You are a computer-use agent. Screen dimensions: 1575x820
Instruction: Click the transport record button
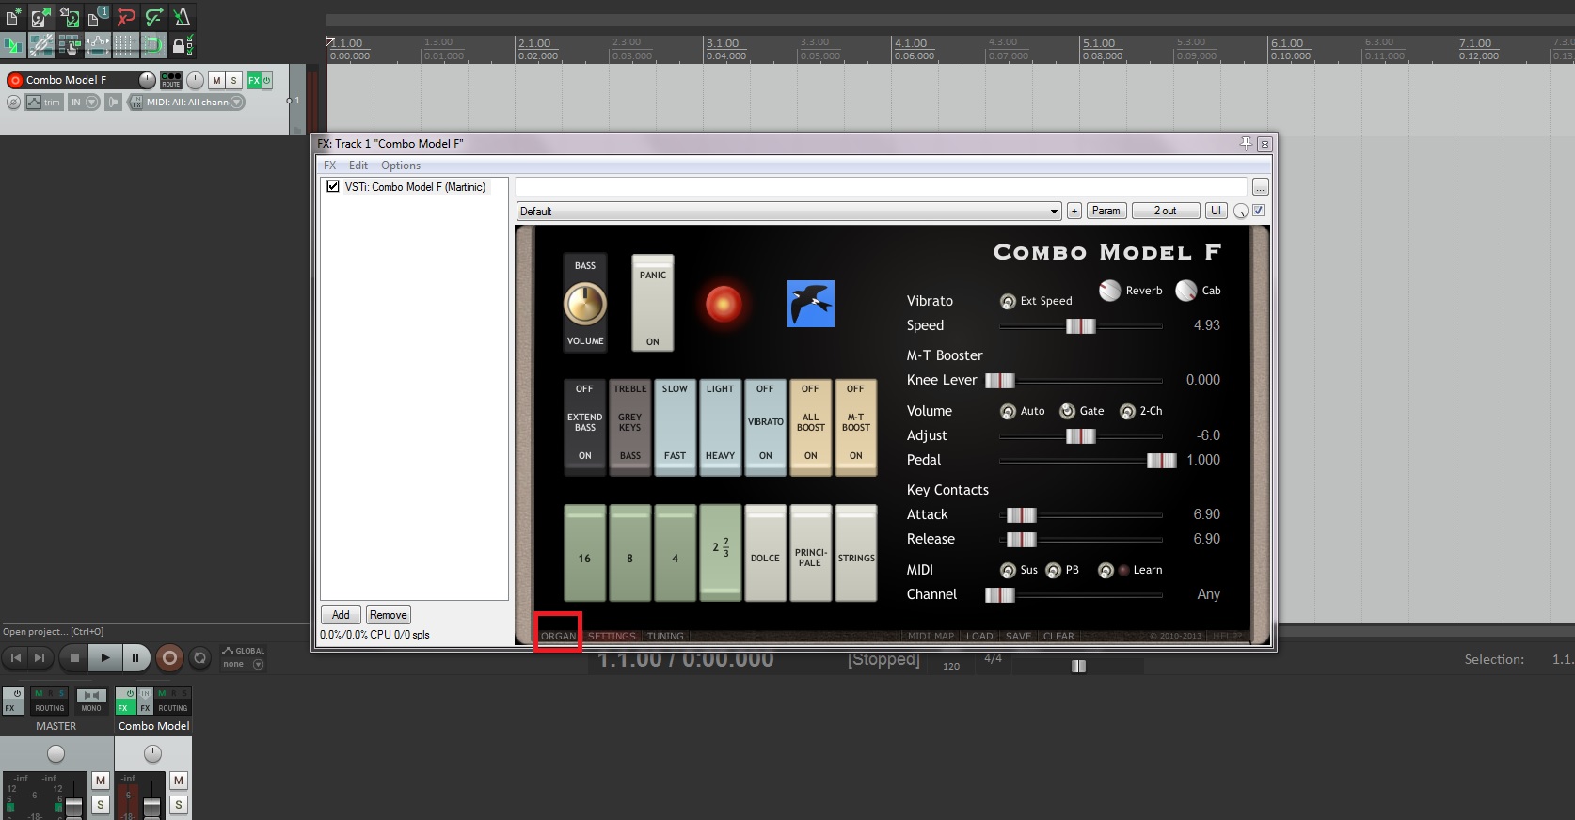tap(169, 658)
